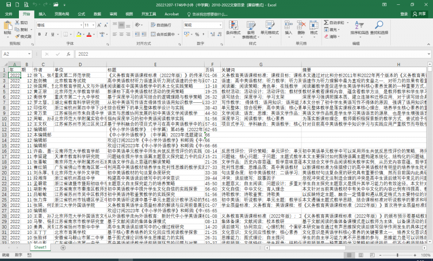Click Format as Table icon
The width and height of the screenshot is (433, 261).
point(251,25)
